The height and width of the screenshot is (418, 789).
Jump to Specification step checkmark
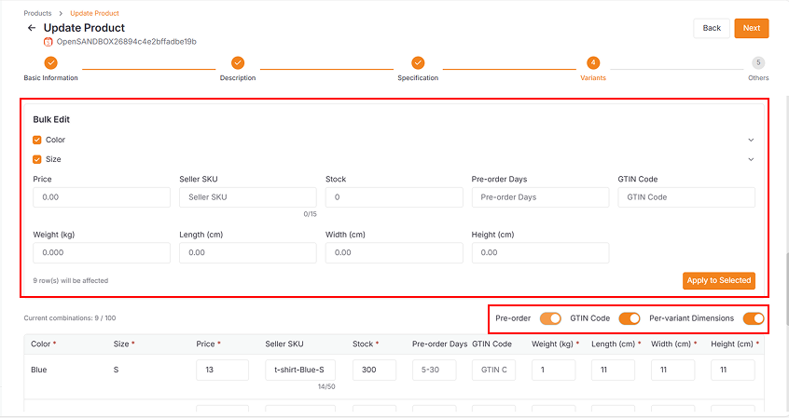click(x=418, y=63)
